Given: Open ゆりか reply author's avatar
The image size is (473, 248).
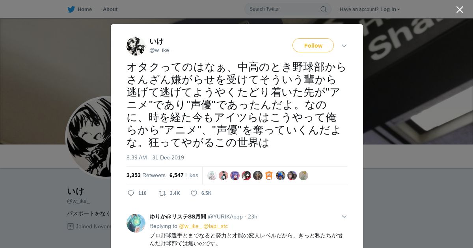Looking at the screenshot, I should [136, 223].
